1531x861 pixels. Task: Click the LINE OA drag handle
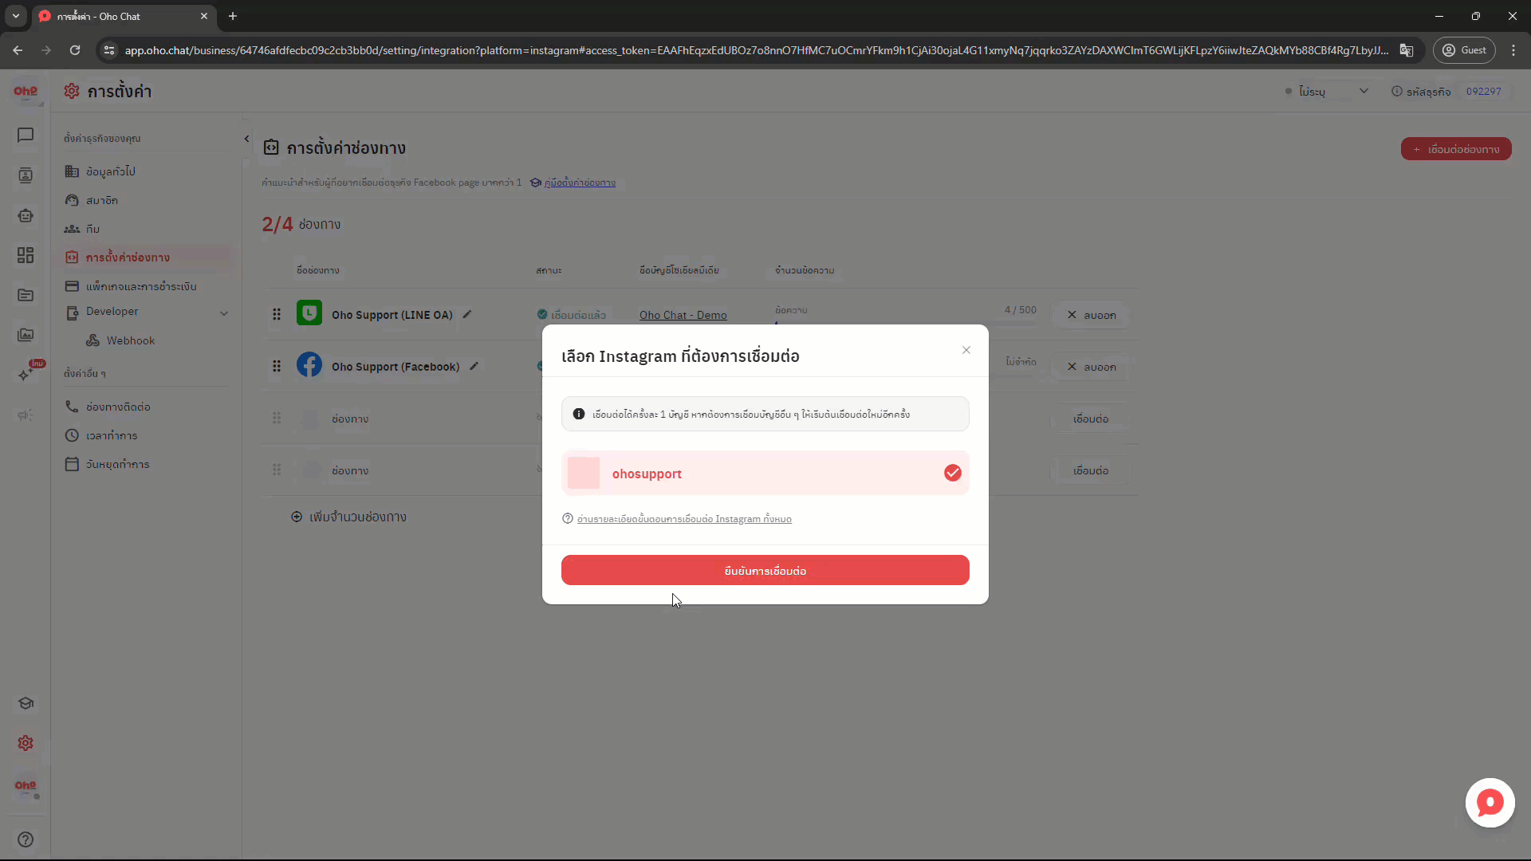coord(277,314)
